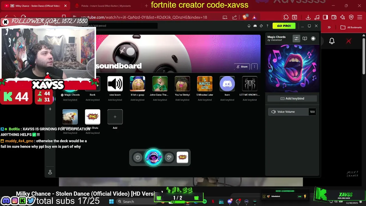
Task: Open Voicemod help question mark
Action: [x=267, y=26]
